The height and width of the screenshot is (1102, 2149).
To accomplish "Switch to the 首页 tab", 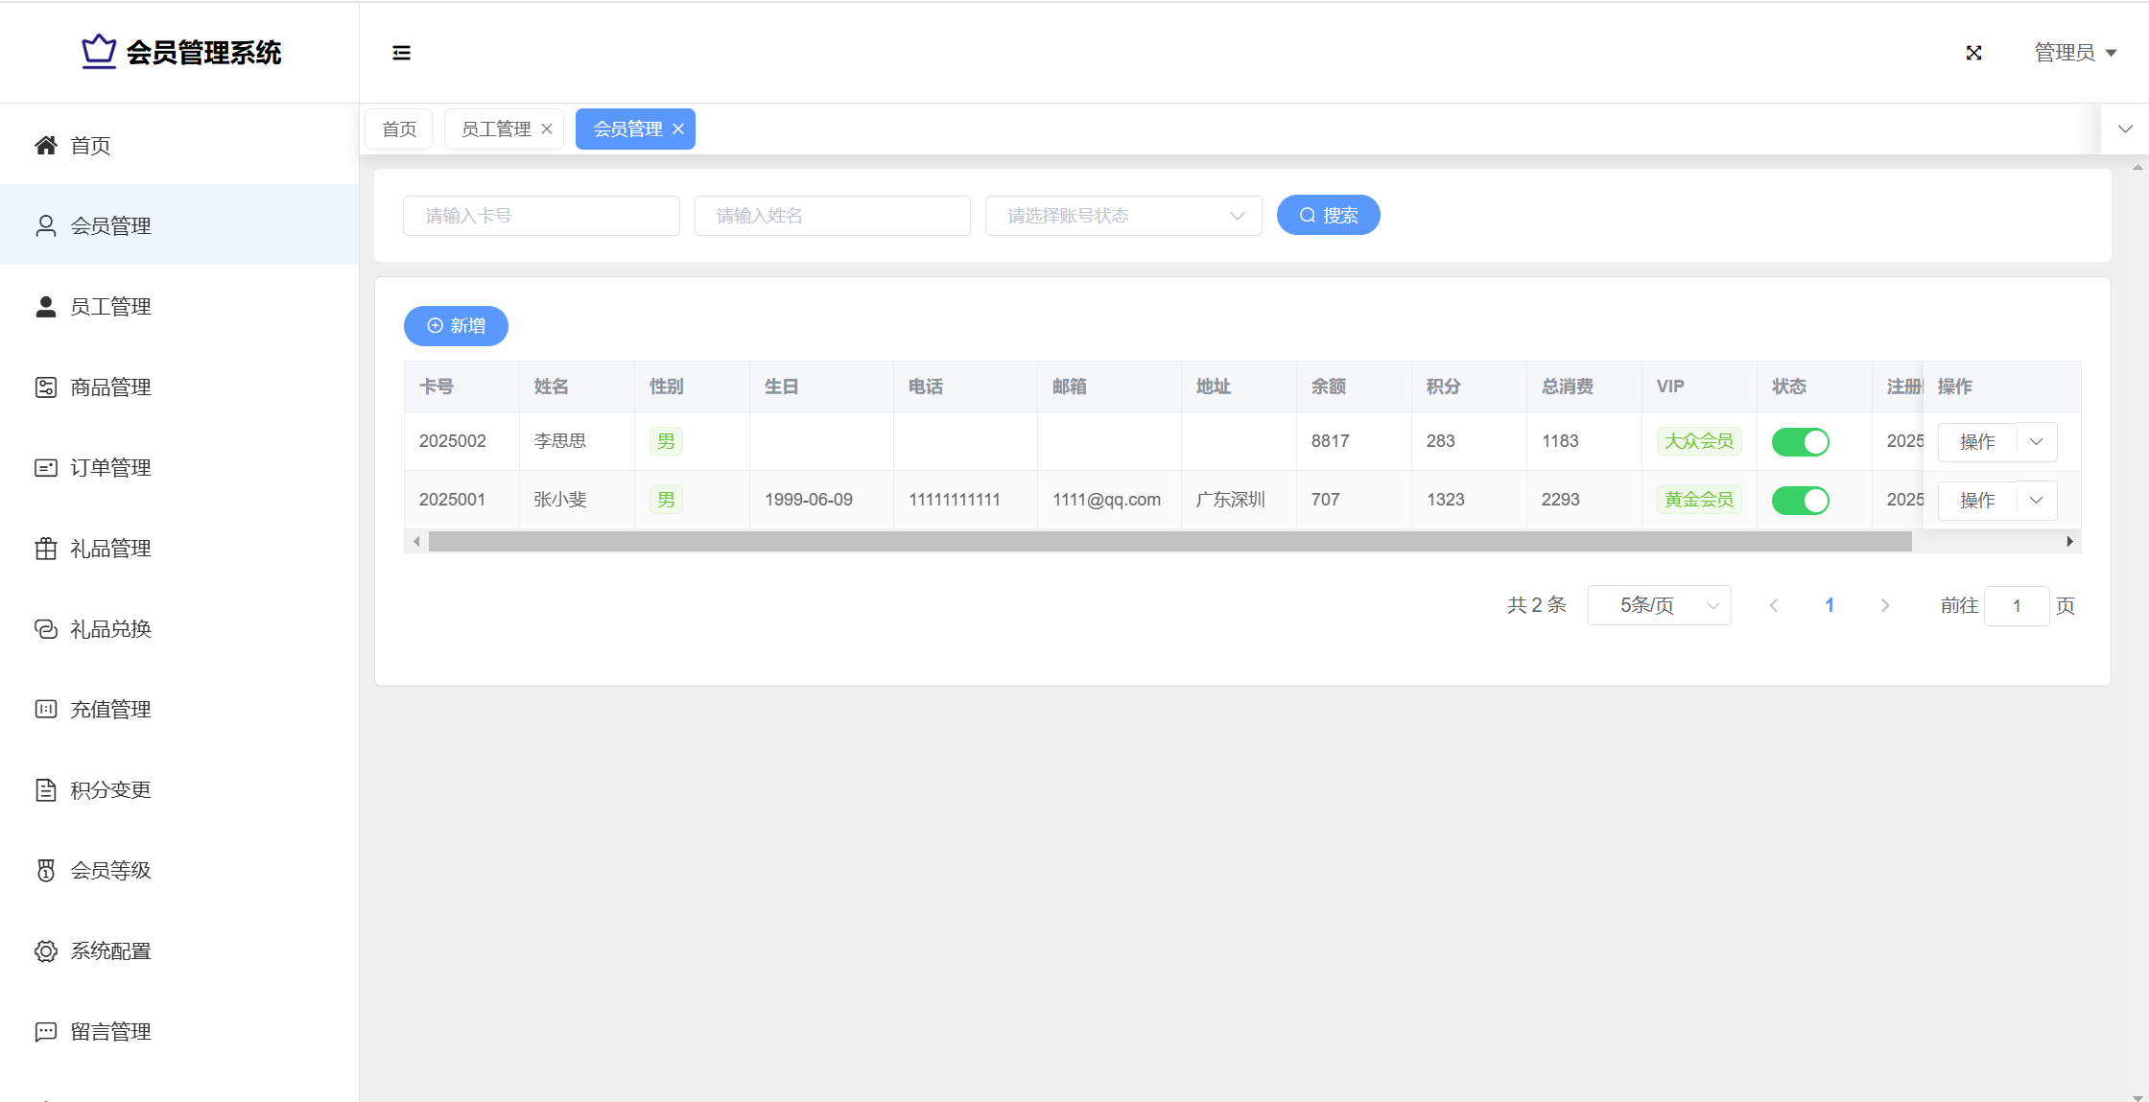I will 399,129.
